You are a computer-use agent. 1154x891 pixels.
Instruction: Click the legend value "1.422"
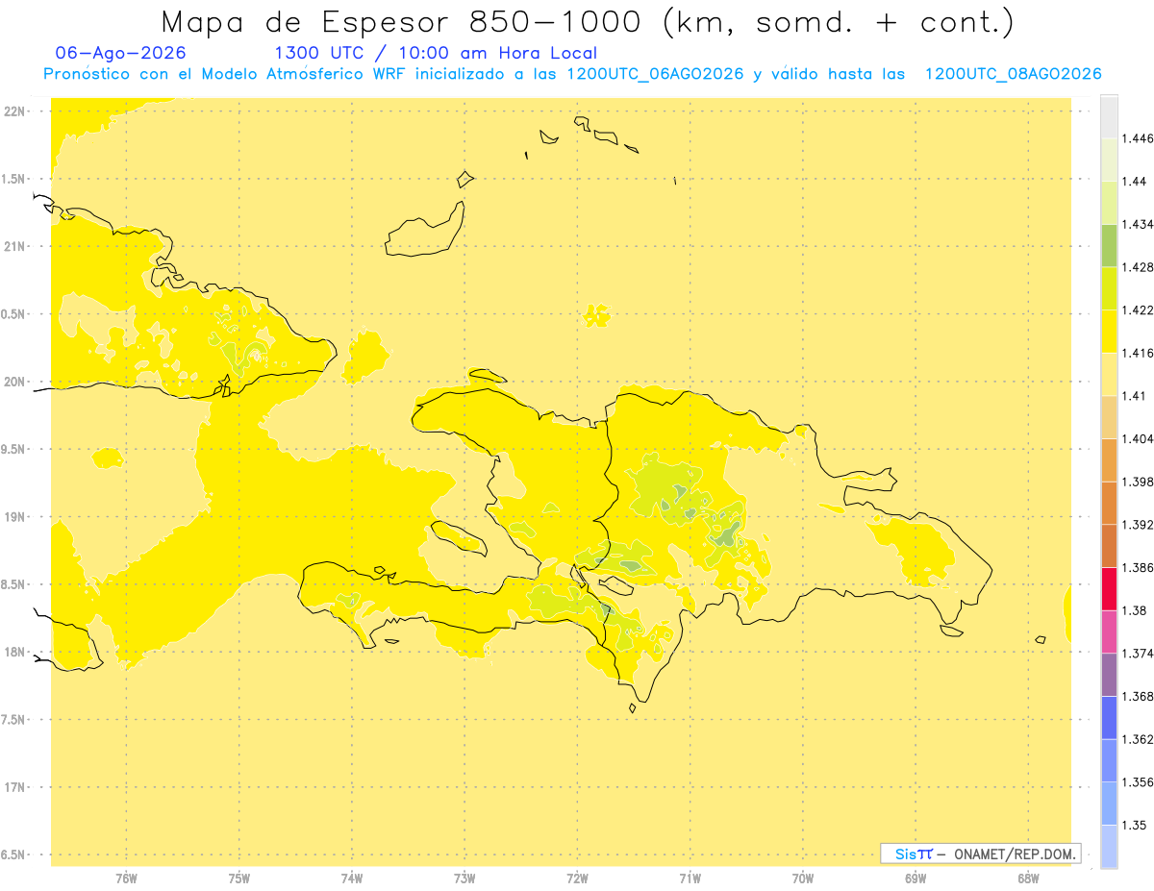tap(1138, 310)
